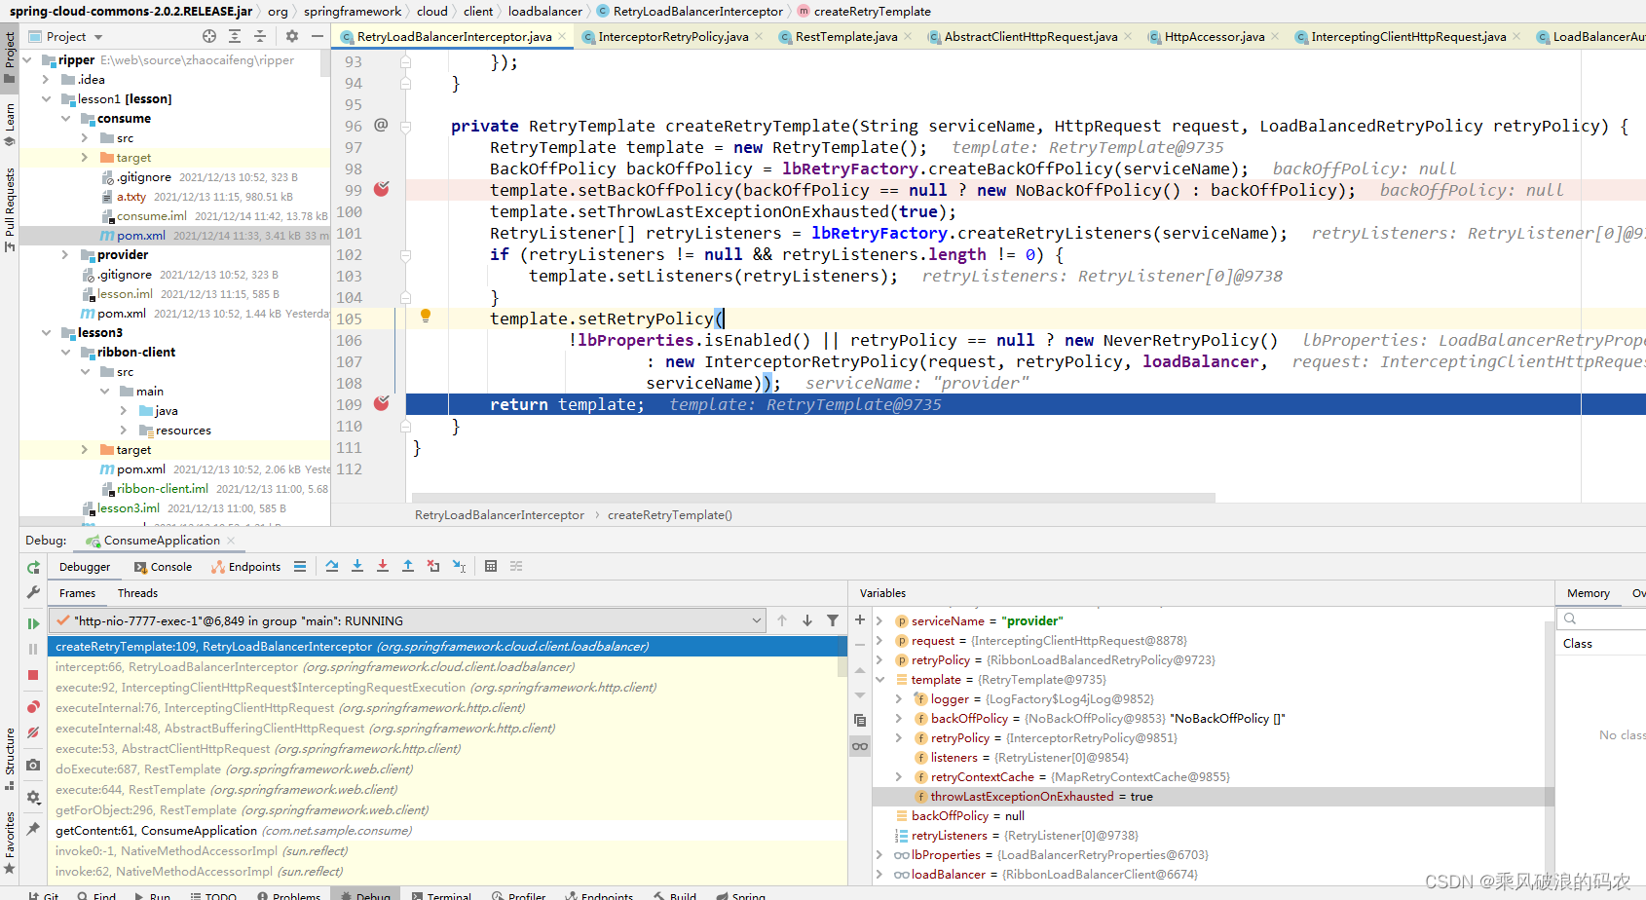Screen dimensions: 1646x900
Task: Mute all breakpoints
Action: pos(32,732)
